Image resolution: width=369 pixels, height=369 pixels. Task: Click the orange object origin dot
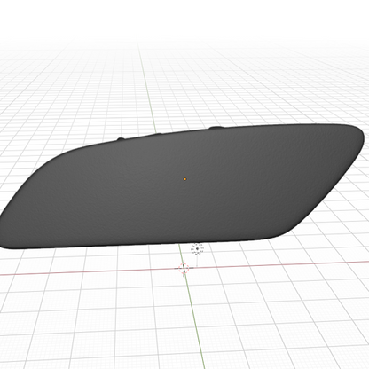click(185, 179)
